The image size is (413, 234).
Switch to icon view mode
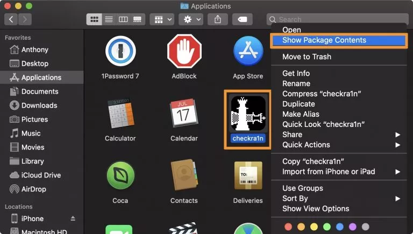95,19
